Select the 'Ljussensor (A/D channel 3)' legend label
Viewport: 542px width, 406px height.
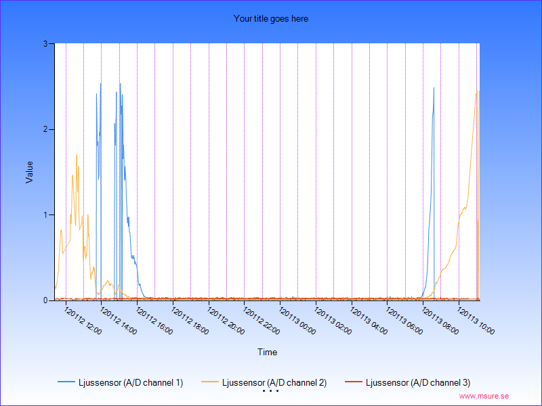[417, 383]
